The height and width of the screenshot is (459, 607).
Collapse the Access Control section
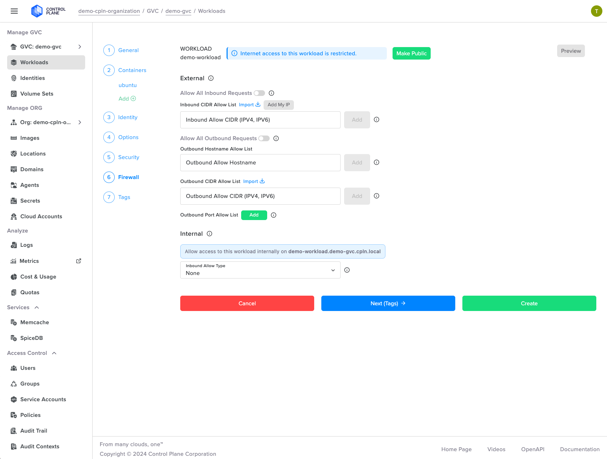pos(54,353)
